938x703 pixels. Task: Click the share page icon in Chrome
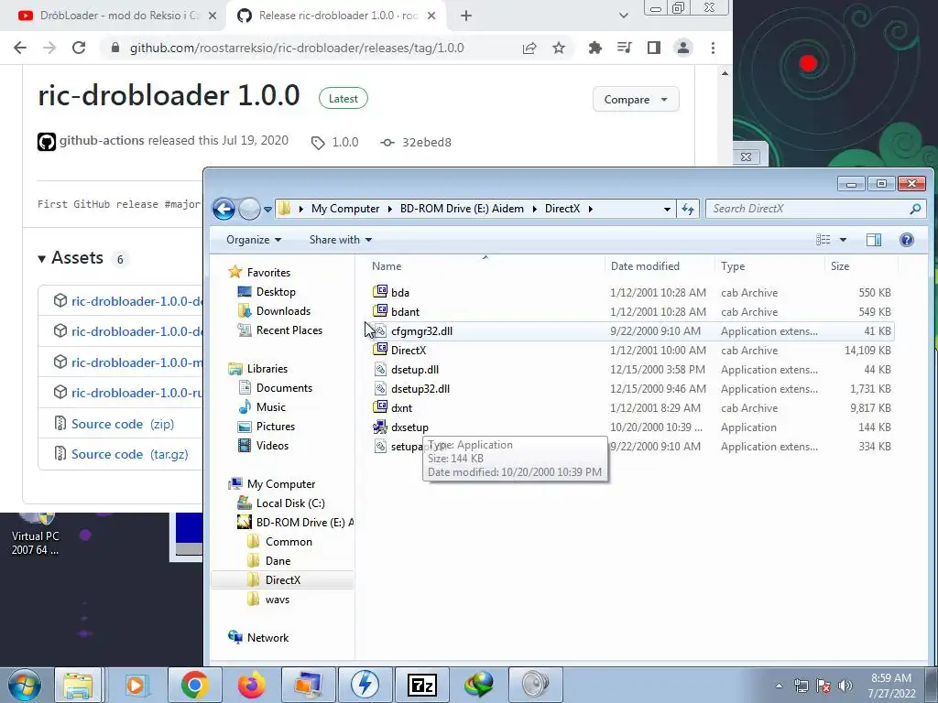pyautogui.click(x=529, y=48)
